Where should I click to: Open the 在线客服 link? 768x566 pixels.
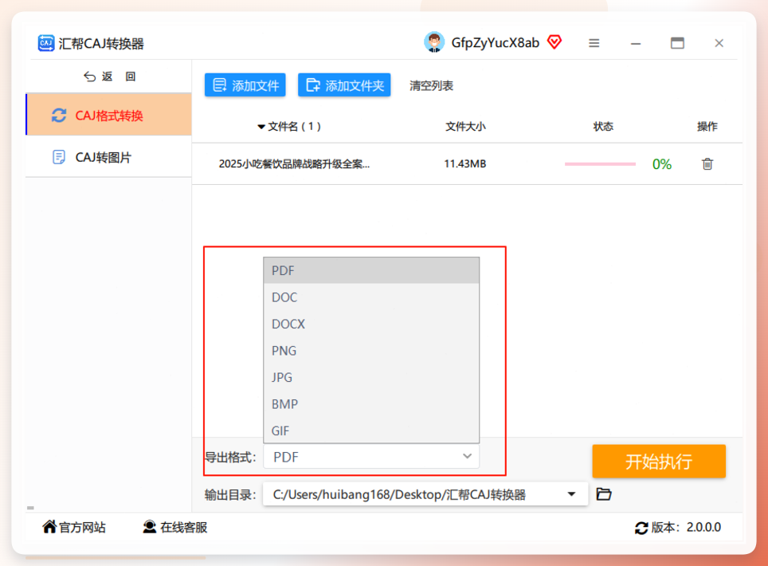(x=184, y=527)
